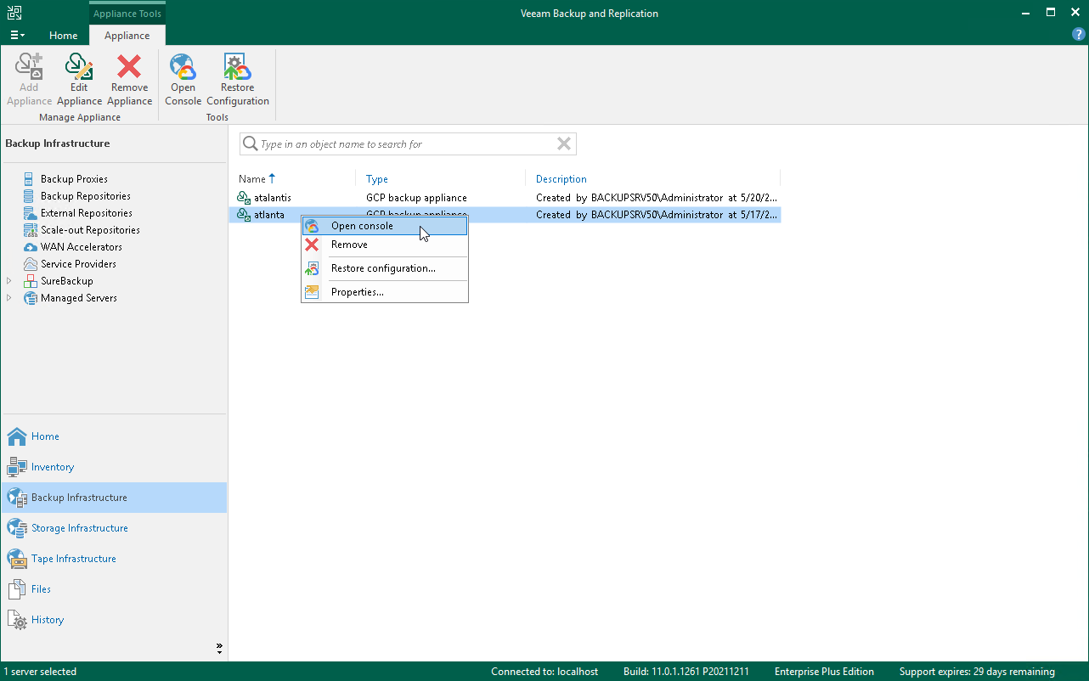Image resolution: width=1089 pixels, height=681 pixels.
Task: Click the atalantis Type cell 'GCP backup appliance'
Action: click(416, 198)
